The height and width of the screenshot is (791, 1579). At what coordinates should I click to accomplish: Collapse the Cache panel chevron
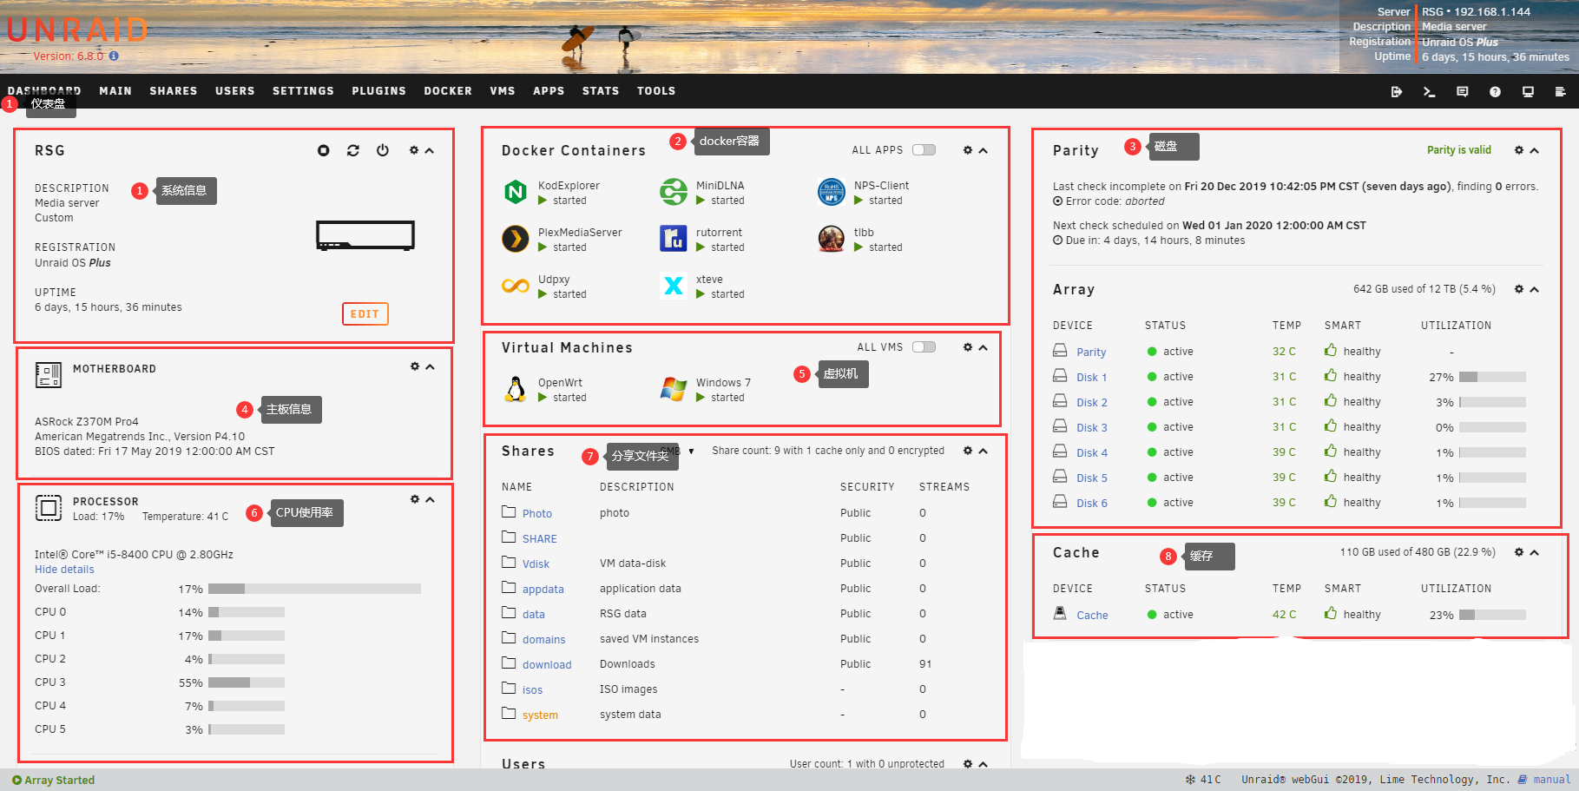[1534, 552]
